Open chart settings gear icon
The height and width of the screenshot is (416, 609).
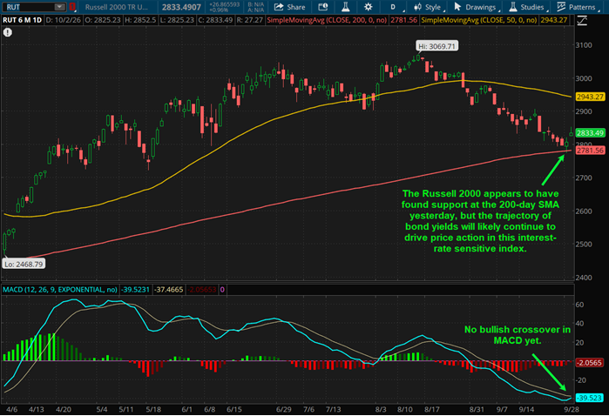369,7
